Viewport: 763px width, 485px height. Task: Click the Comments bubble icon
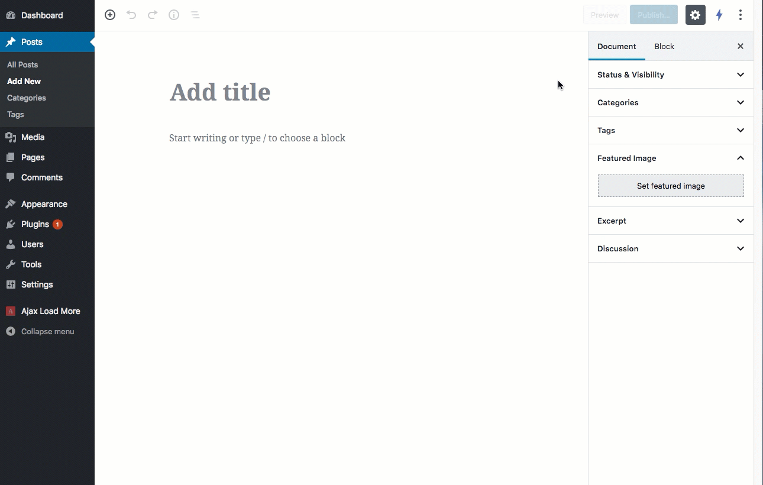(11, 177)
